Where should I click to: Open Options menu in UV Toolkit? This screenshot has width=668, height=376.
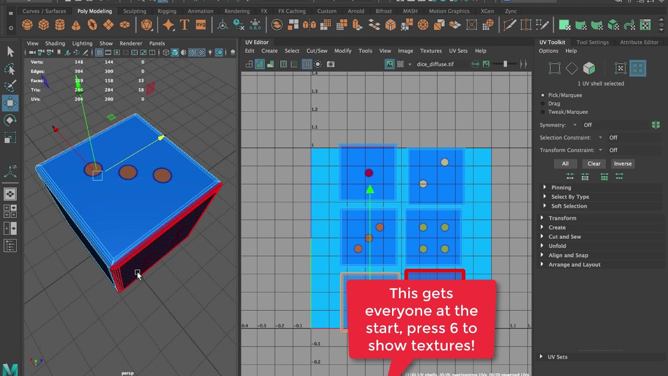click(548, 51)
